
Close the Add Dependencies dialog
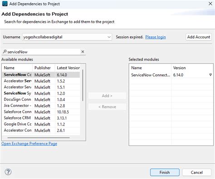coord(210,4)
